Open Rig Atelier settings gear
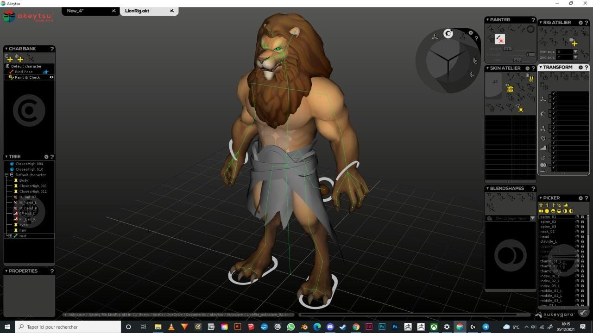 [580, 23]
